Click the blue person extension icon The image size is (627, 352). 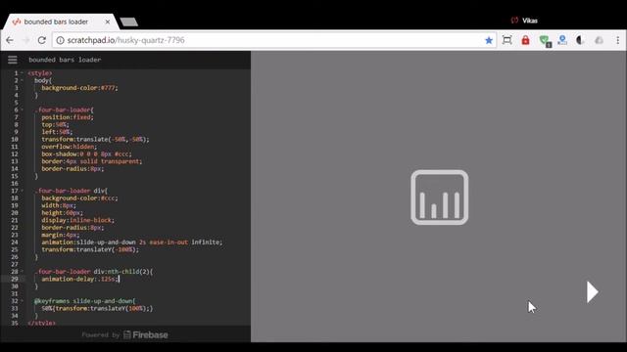coord(562,40)
